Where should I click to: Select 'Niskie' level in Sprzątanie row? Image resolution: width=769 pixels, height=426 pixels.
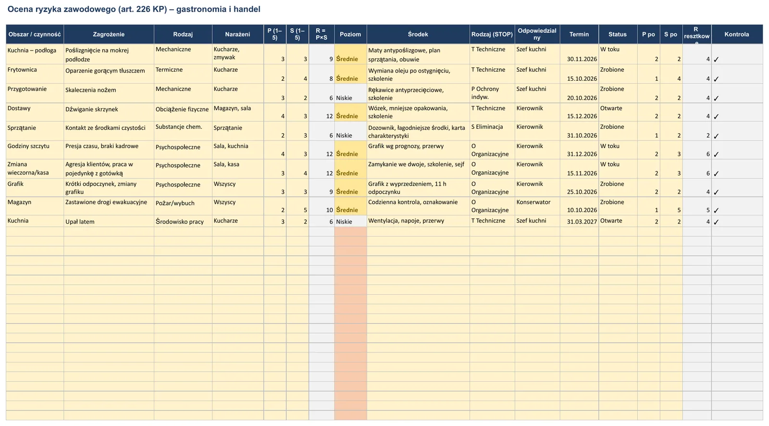click(x=350, y=131)
